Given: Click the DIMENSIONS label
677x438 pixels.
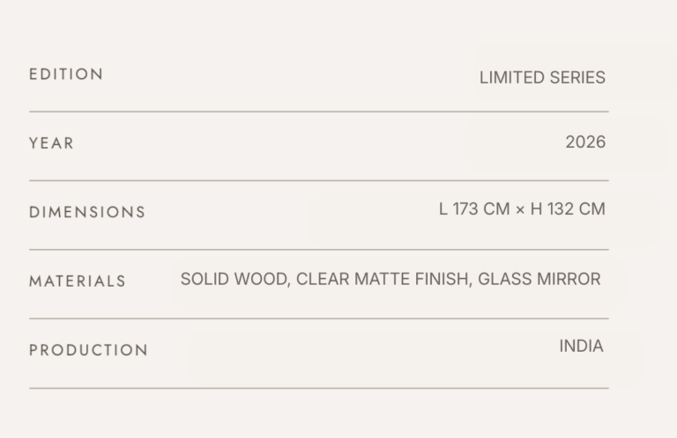Looking at the screenshot, I should pyautogui.click(x=87, y=212).
